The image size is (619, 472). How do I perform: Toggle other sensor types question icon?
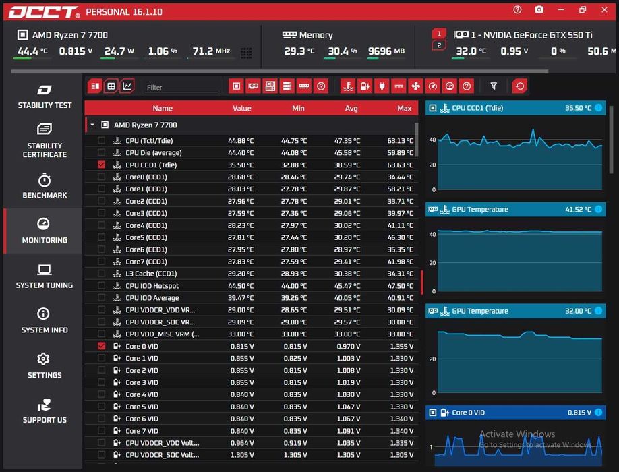pos(467,86)
